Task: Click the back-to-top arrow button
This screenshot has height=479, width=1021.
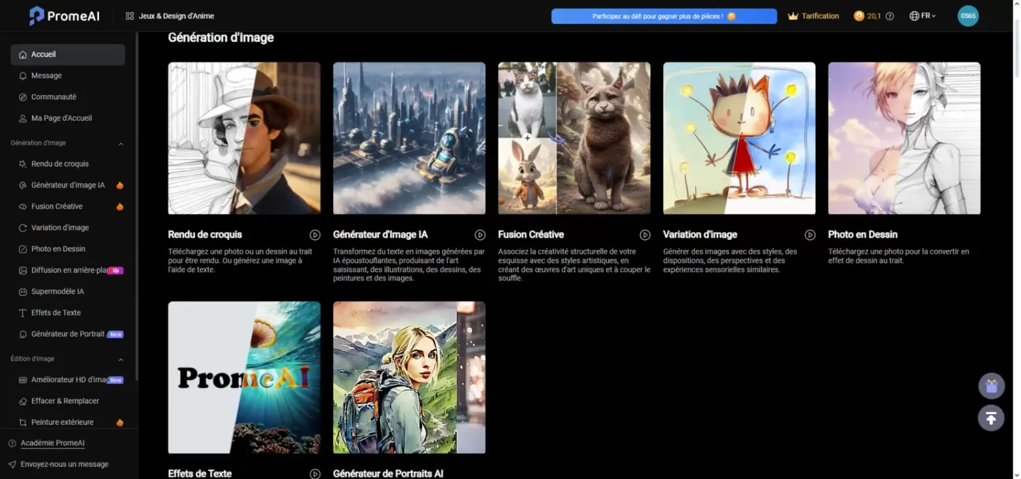Action: [991, 418]
